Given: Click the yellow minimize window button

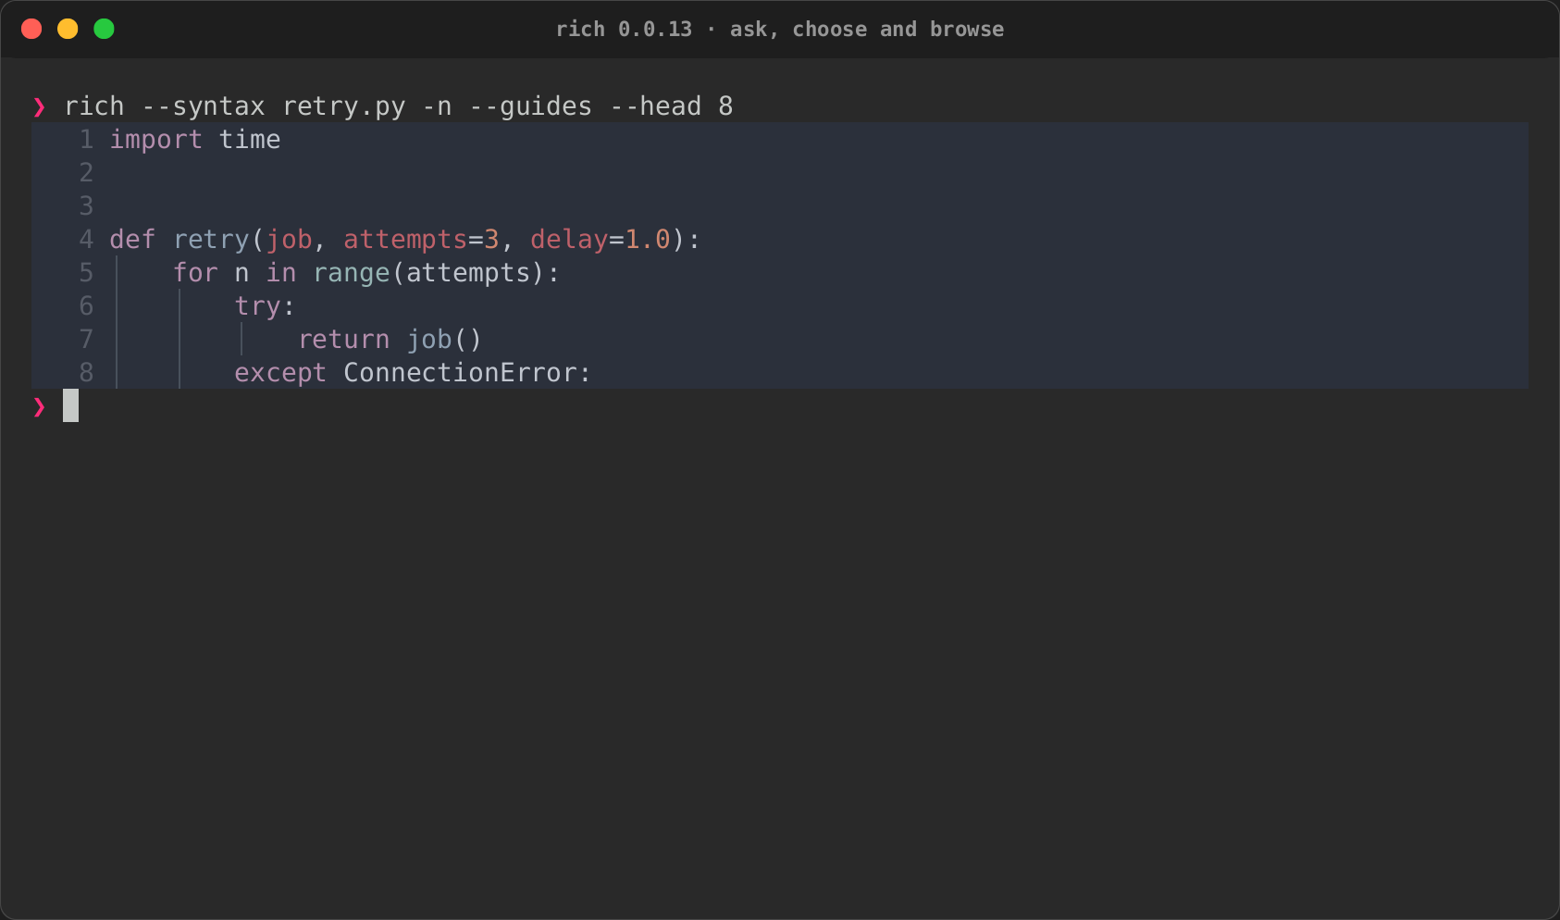Looking at the screenshot, I should (68, 29).
